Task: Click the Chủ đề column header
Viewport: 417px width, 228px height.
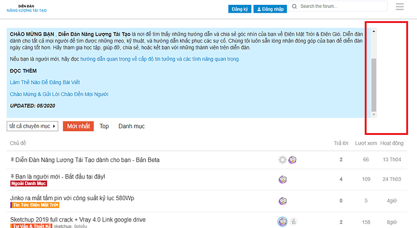Action: [x=18, y=143]
